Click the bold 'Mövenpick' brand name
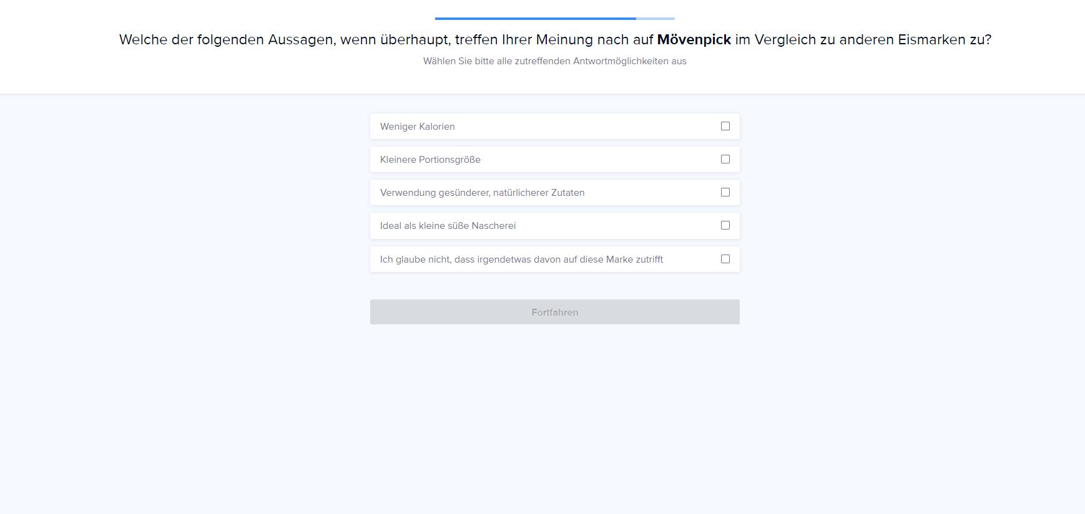The height and width of the screenshot is (514, 1085). pos(694,39)
